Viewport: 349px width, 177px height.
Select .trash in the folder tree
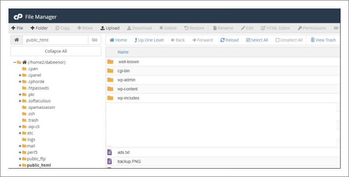(x=33, y=120)
